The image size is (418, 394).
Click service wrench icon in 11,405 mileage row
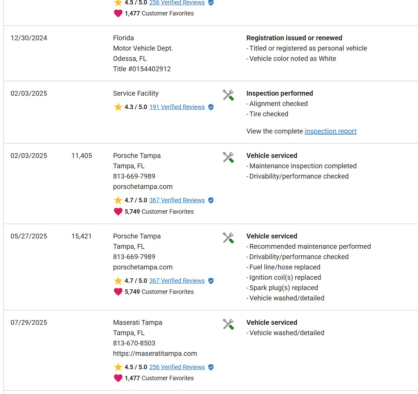[x=228, y=157]
